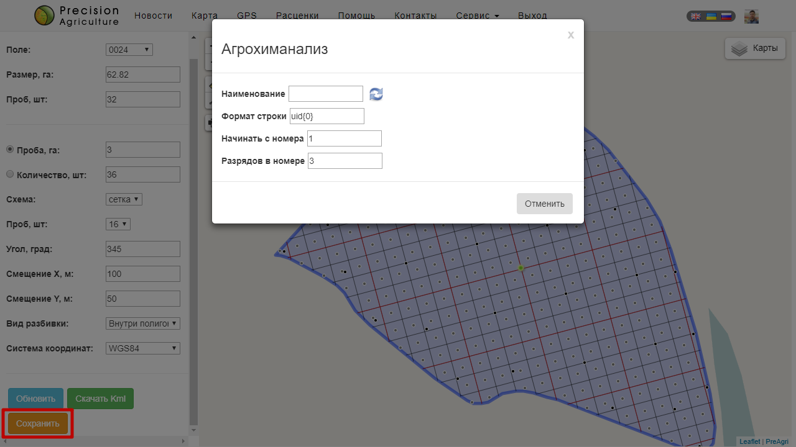Open the Поле dropdown showing 0024

pyautogui.click(x=129, y=50)
